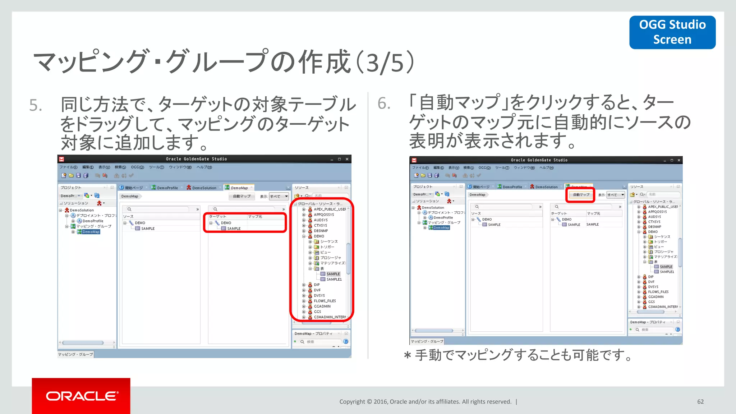Screen dimensions: 736x414
Task: Collapse source DEMO node in left window
Action: click(x=125, y=223)
